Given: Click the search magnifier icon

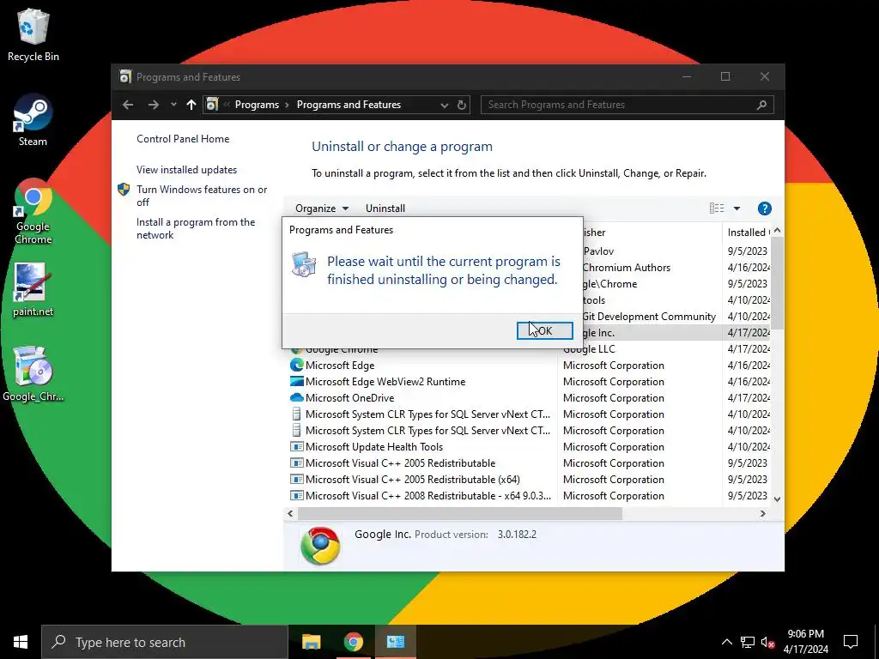Looking at the screenshot, I should tap(761, 105).
